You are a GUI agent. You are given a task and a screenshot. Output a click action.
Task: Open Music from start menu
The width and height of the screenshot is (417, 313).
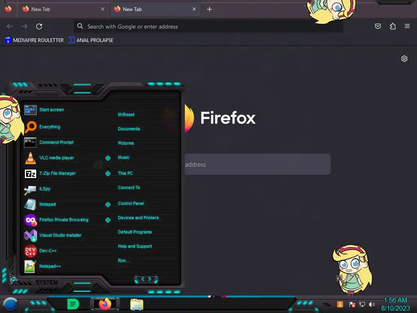pos(124,158)
